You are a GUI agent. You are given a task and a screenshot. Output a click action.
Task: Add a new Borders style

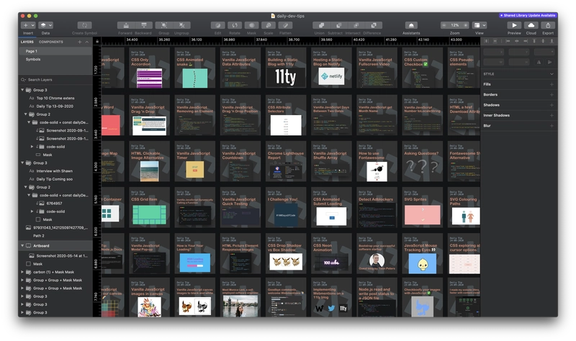click(552, 94)
